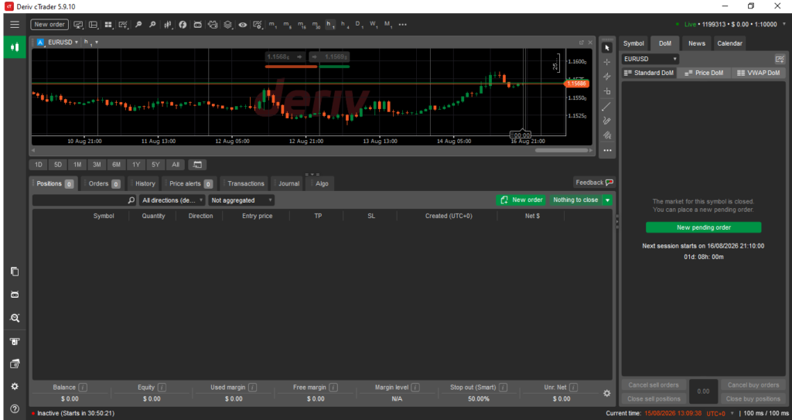Switch to the Price alerts tab
Image resolution: width=792 pixels, height=420 pixels.
click(189, 183)
